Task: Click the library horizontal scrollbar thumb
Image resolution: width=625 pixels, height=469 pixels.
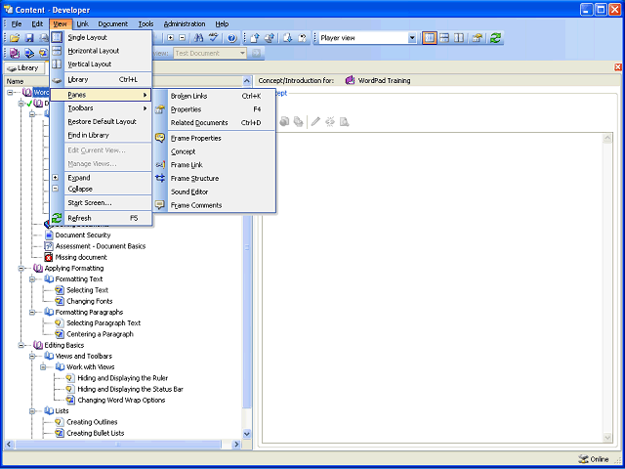Action: pos(117,444)
